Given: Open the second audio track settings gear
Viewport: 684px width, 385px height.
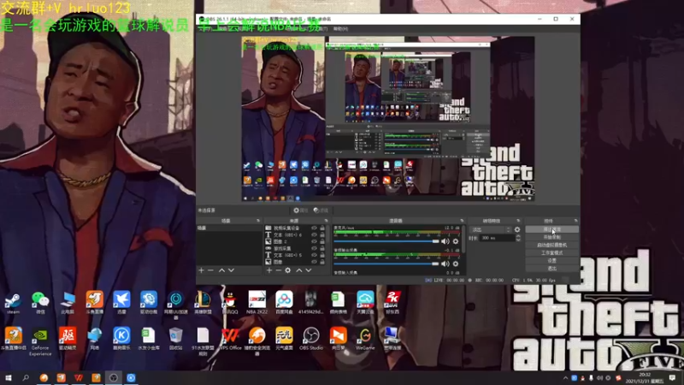Looking at the screenshot, I should click(x=456, y=264).
